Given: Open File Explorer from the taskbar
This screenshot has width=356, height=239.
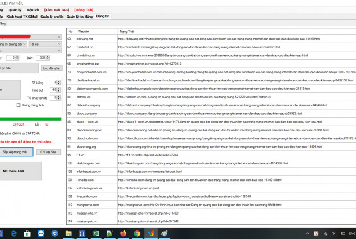Looking at the screenshot, I should pos(68,233).
